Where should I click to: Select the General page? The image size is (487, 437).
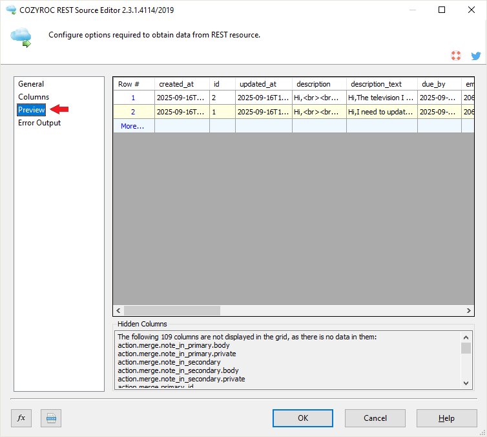[x=31, y=84]
